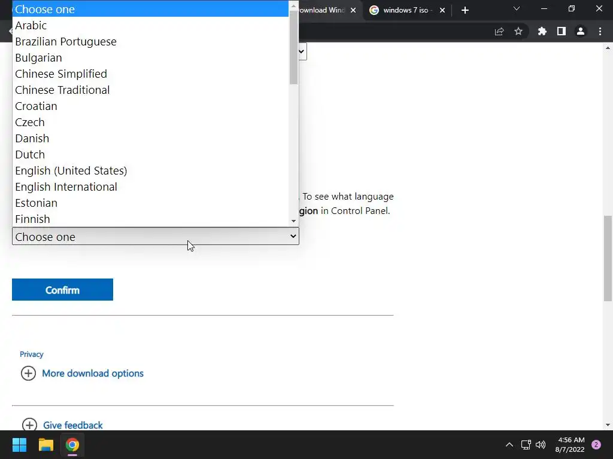Click the page vertical scrollbar thumb
This screenshot has width=613, height=459.
click(x=608, y=258)
